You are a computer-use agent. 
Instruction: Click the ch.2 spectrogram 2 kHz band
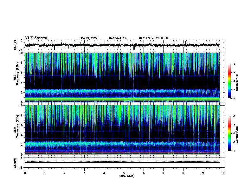click(122, 143)
